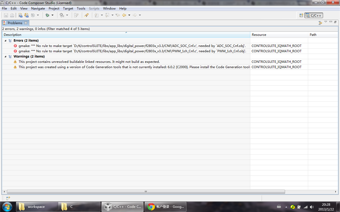The width and height of the screenshot is (340, 212).
Task: Click the New CCS Project toolbar icon
Action: (20, 15)
